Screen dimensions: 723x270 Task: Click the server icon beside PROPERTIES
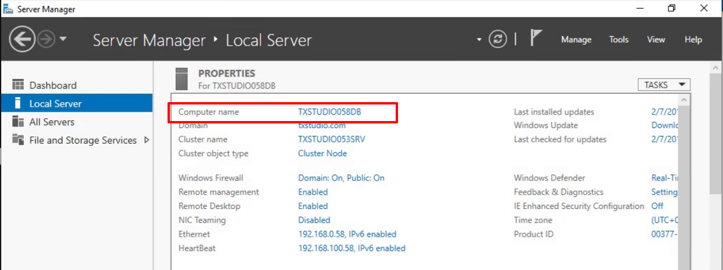click(x=183, y=79)
